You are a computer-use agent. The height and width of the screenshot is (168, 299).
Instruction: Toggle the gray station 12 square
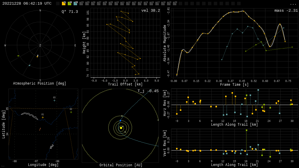(x=128, y=3)
